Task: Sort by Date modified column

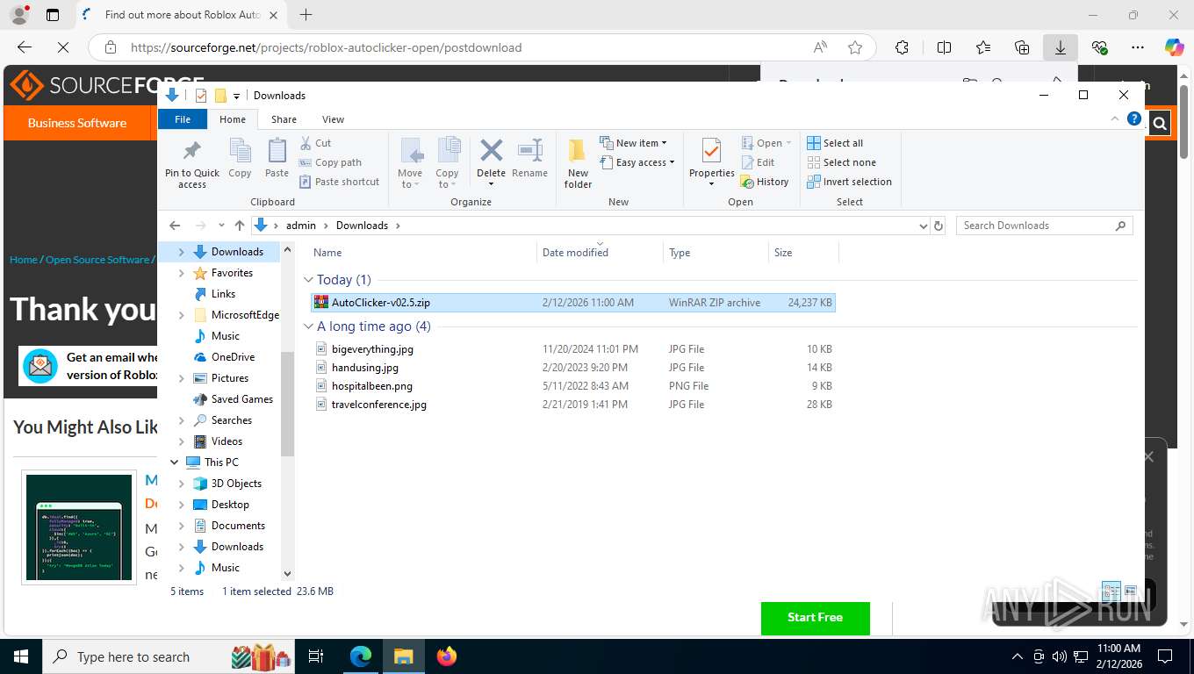Action: [600, 253]
